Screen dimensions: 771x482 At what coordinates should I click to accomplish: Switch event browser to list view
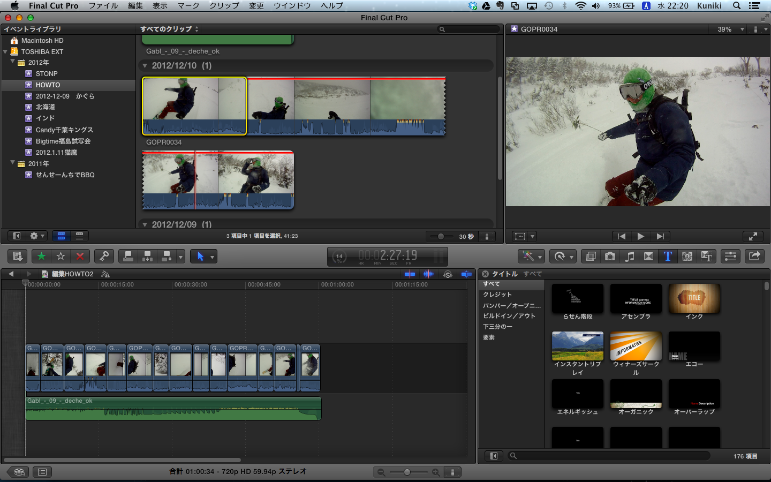click(79, 236)
